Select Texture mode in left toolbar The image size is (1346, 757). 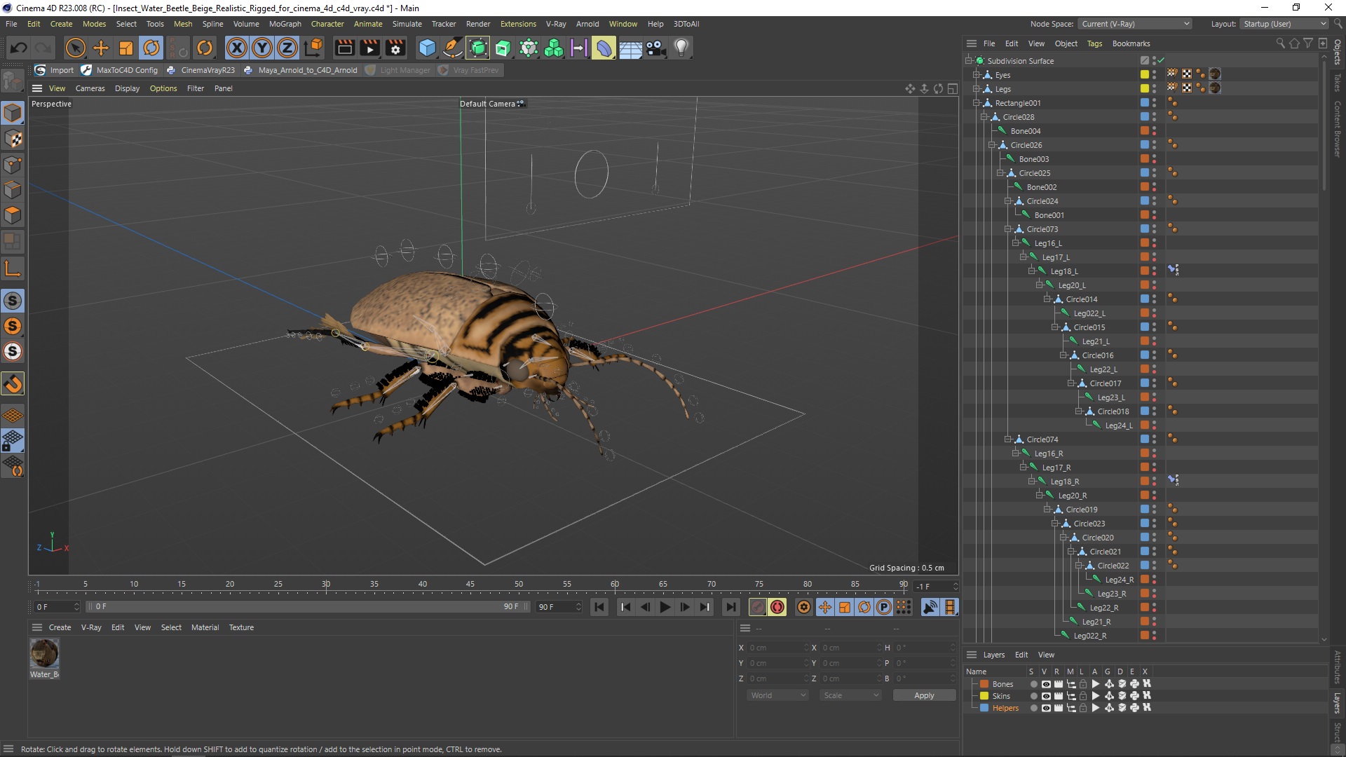(x=13, y=139)
